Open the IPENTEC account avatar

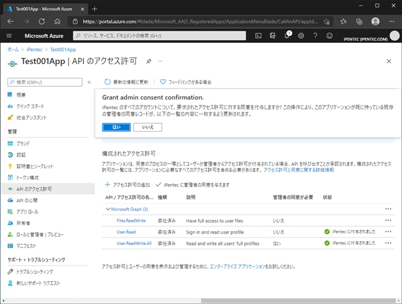pyautogui.click(x=394, y=36)
